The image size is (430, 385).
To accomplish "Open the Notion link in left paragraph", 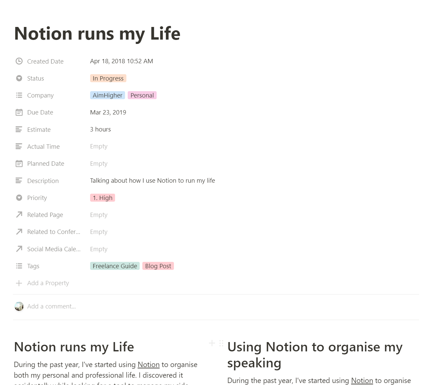I will [x=148, y=365].
